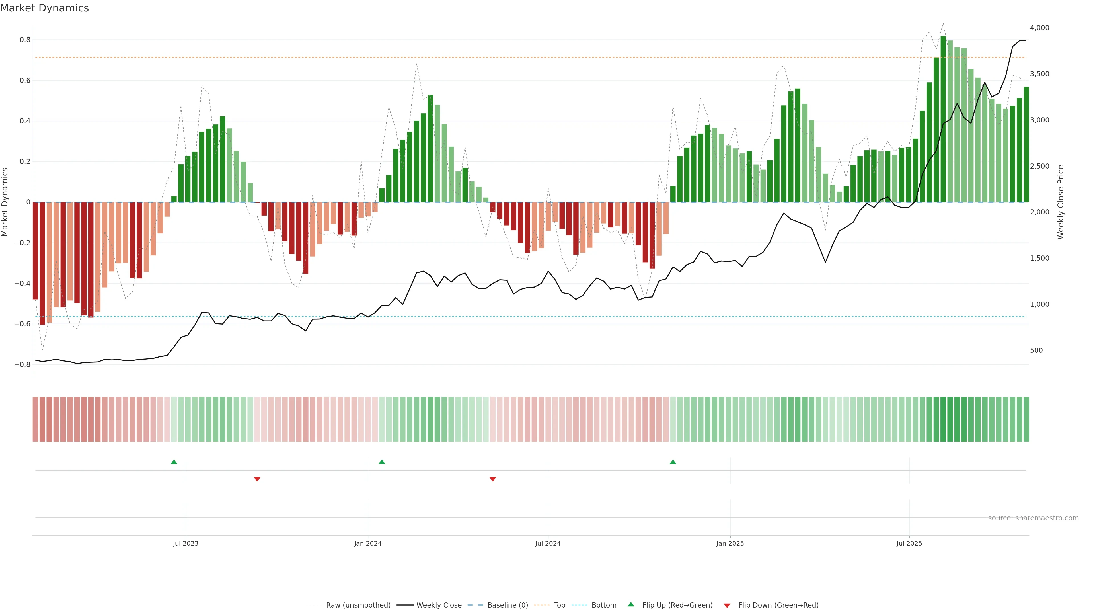Click the Flip Up marker near Jan 2024

382,462
